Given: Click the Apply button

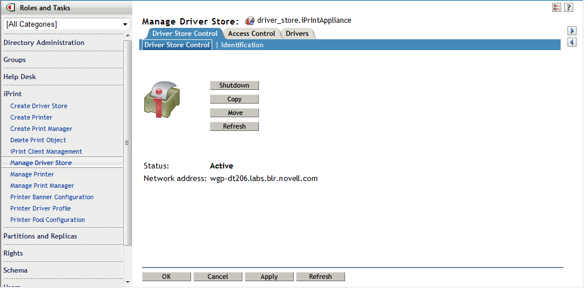Looking at the screenshot, I should tap(269, 277).
